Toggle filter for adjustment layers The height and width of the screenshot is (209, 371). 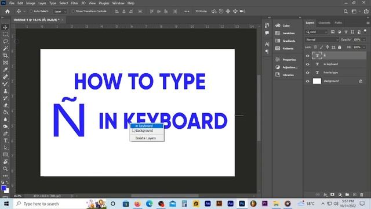tap(339, 32)
